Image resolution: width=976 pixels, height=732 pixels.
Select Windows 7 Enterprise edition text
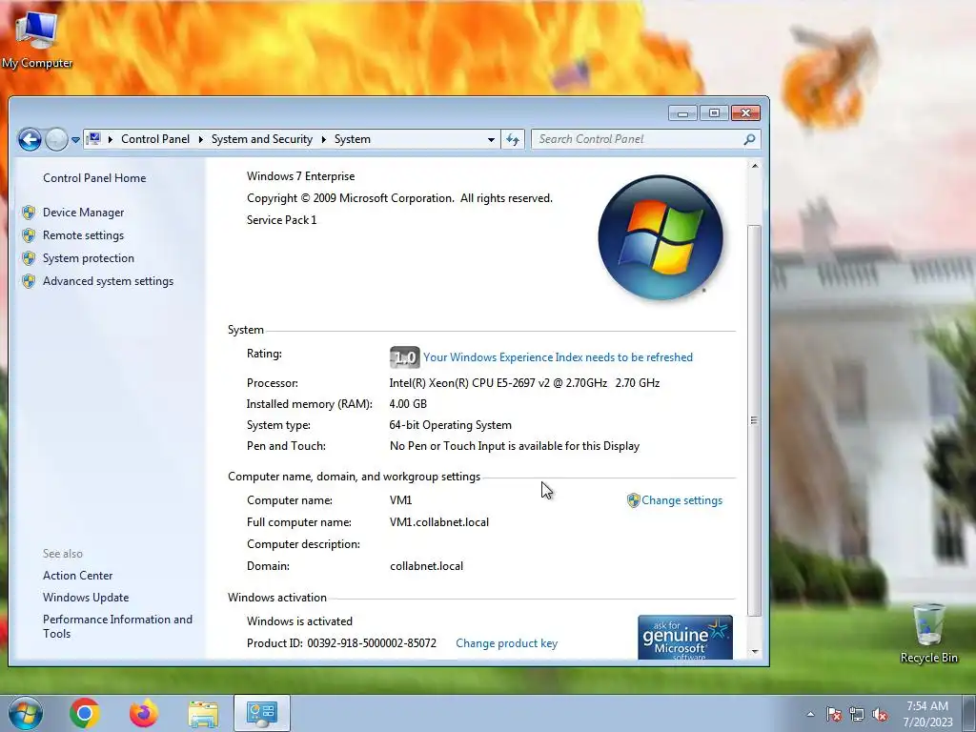click(300, 176)
